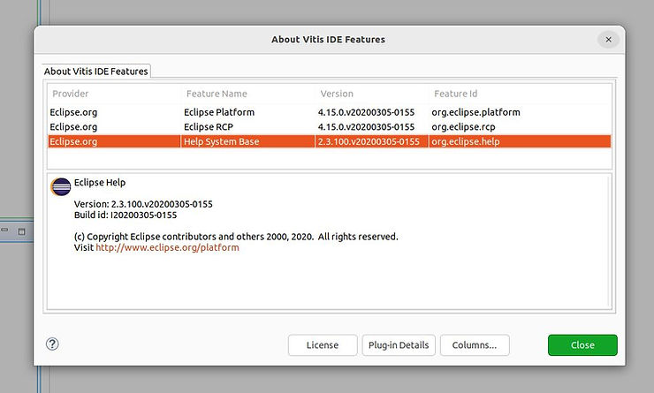Click the Eclipse.org provider in the Eclipse Platform row

click(73, 112)
